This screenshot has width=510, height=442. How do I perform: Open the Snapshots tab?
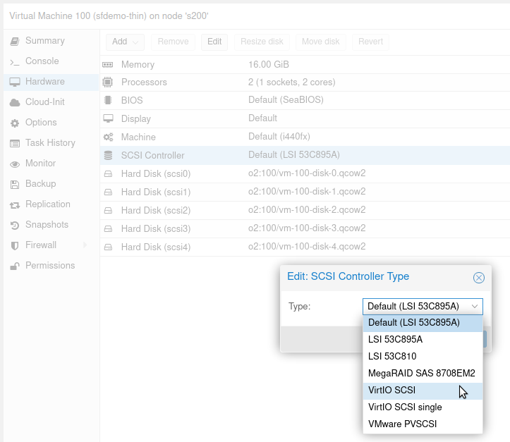51,225
